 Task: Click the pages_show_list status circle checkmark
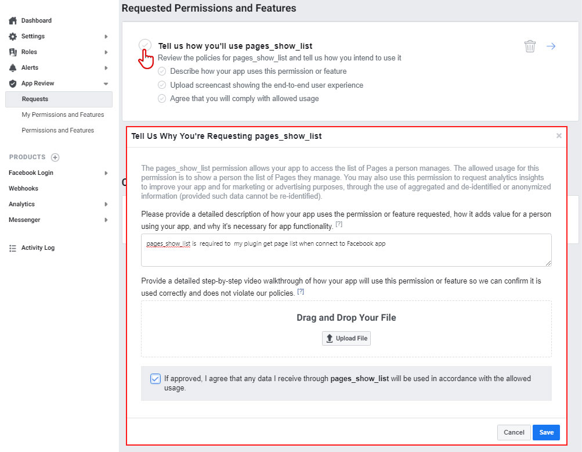pos(145,45)
